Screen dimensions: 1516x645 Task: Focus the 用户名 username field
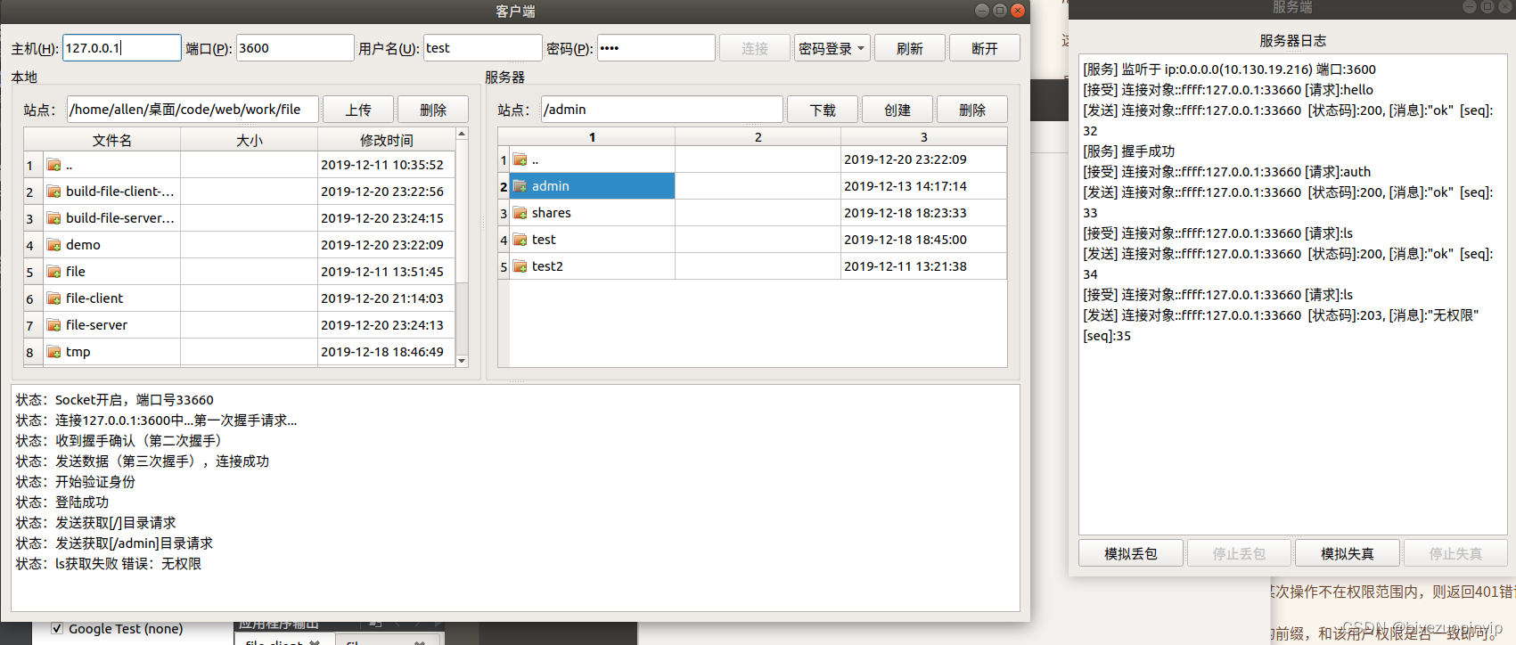tap(483, 48)
